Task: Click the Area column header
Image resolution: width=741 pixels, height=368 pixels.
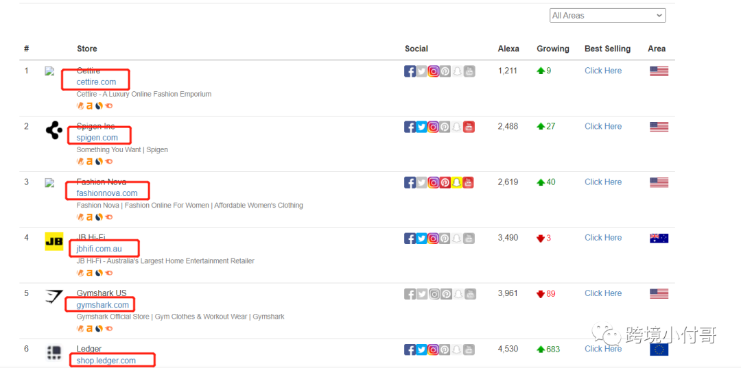Action: 657,49
